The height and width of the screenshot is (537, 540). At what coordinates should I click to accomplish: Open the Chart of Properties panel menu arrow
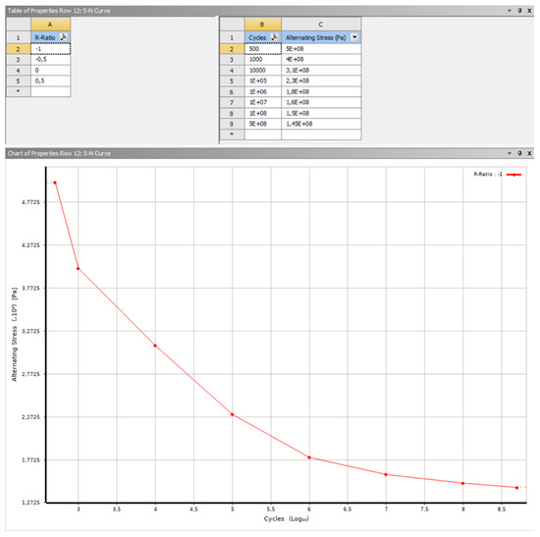coord(510,153)
